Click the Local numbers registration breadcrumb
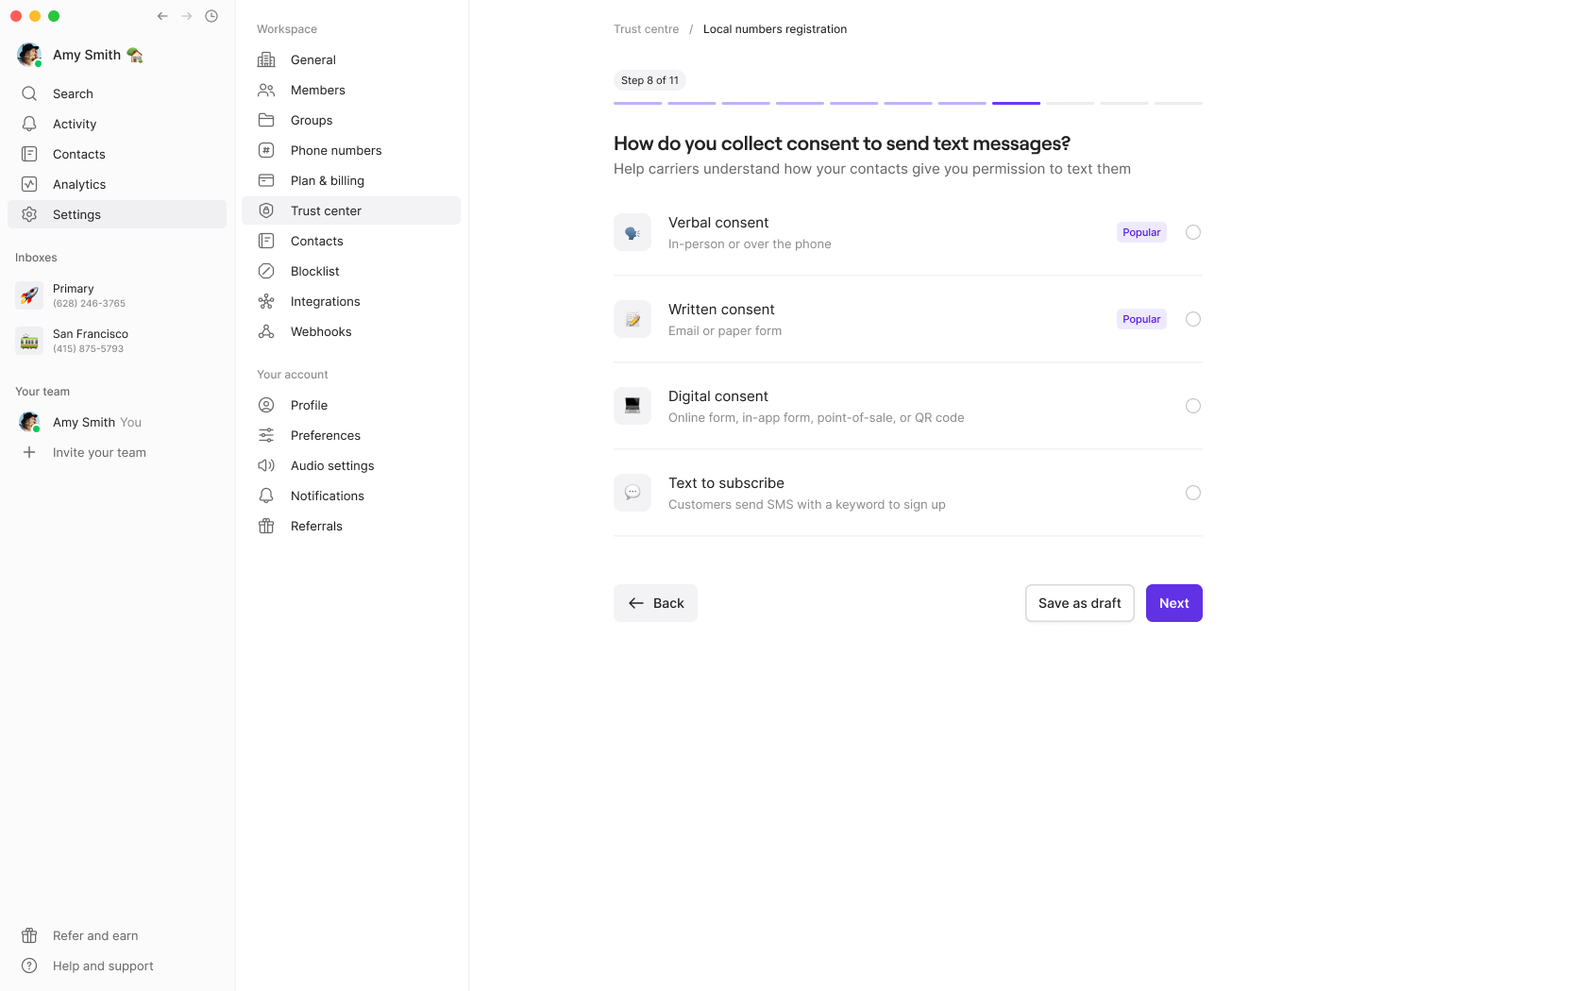The width and height of the screenshot is (1586, 991). [x=775, y=29]
